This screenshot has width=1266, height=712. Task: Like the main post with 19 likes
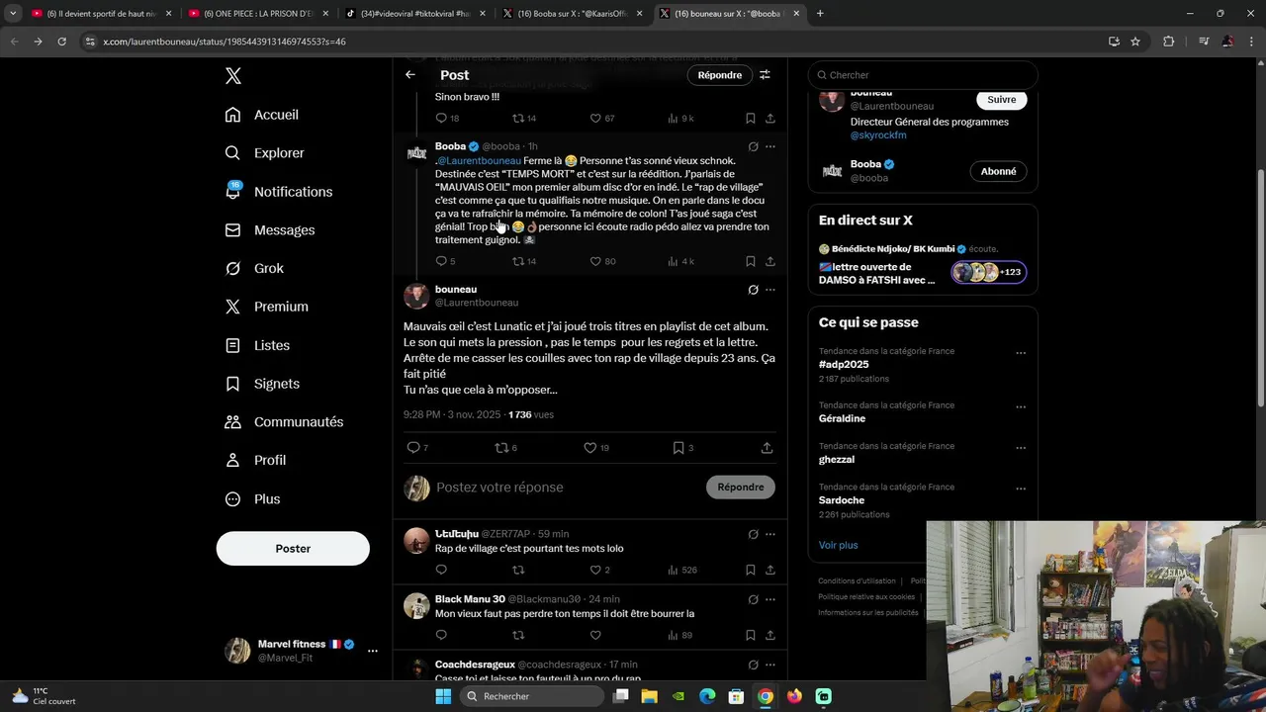(x=590, y=448)
